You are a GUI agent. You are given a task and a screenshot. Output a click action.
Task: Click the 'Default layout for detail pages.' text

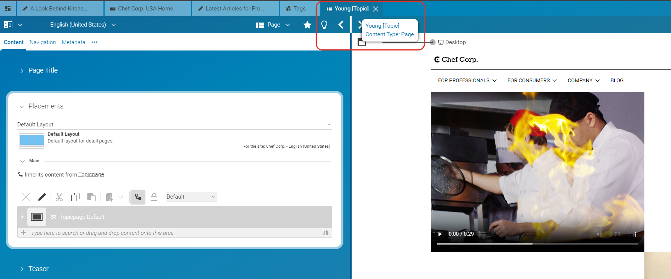pos(81,141)
